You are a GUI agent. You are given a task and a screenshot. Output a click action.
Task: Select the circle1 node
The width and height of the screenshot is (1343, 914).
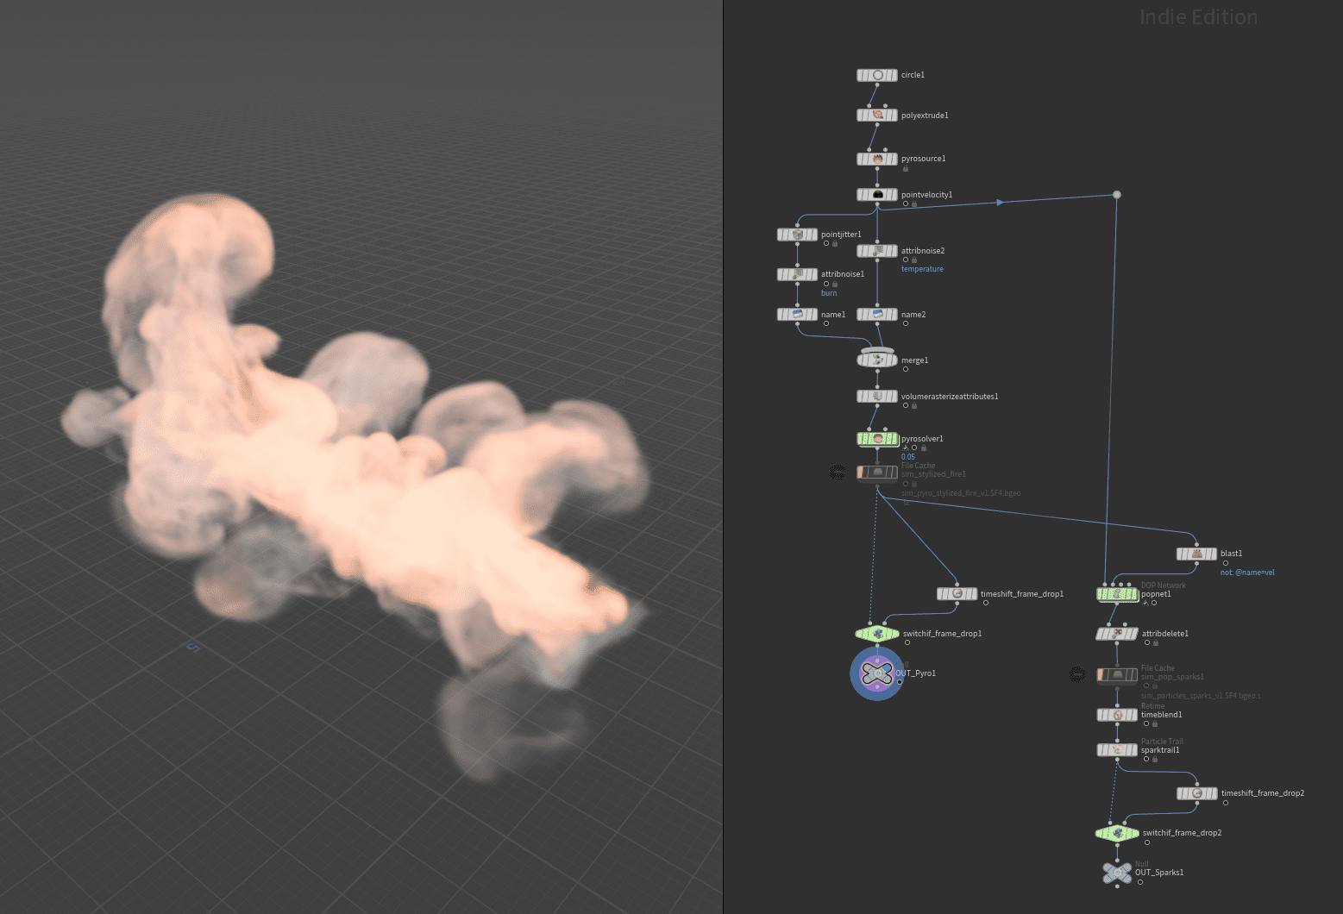click(876, 75)
